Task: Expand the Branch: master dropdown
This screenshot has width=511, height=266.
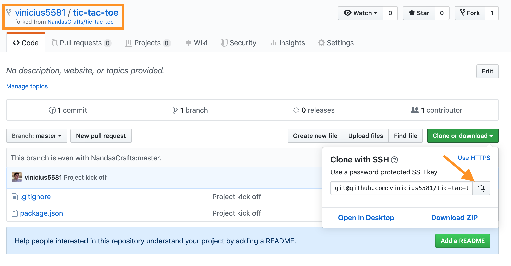Action: pyautogui.click(x=37, y=136)
